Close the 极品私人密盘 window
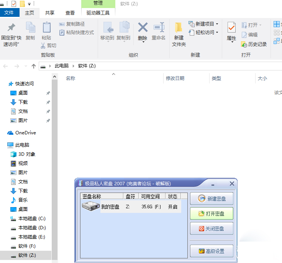This screenshot has height=263, width=282. tap(232, 183)
